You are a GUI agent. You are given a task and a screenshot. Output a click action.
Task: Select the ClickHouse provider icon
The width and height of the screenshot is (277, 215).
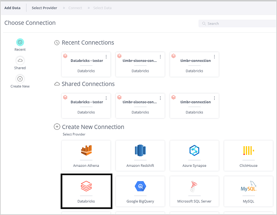[x=248, y=150]
